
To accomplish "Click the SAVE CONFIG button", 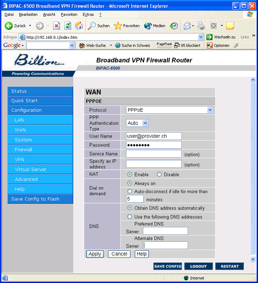I will (168, 266).
